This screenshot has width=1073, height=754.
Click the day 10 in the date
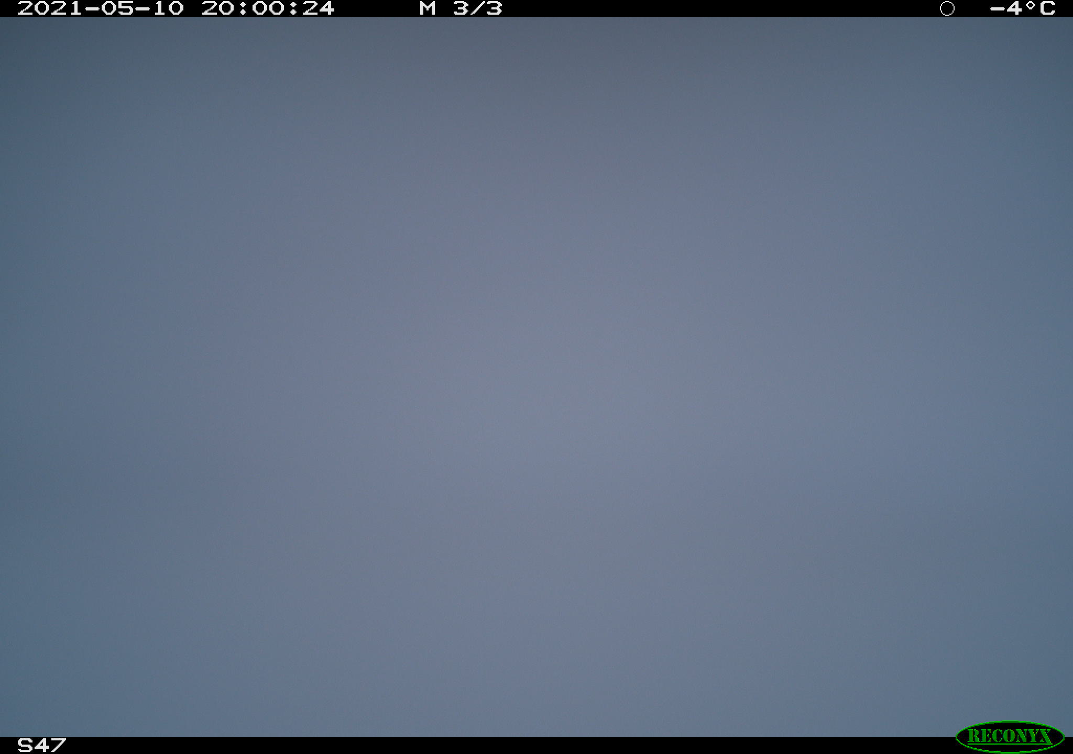coord(169,8)
